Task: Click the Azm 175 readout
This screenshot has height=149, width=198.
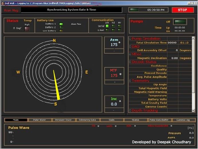Action: 114,43
